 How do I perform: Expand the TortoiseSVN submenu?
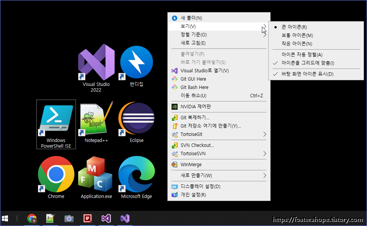[x=219, y=154]
